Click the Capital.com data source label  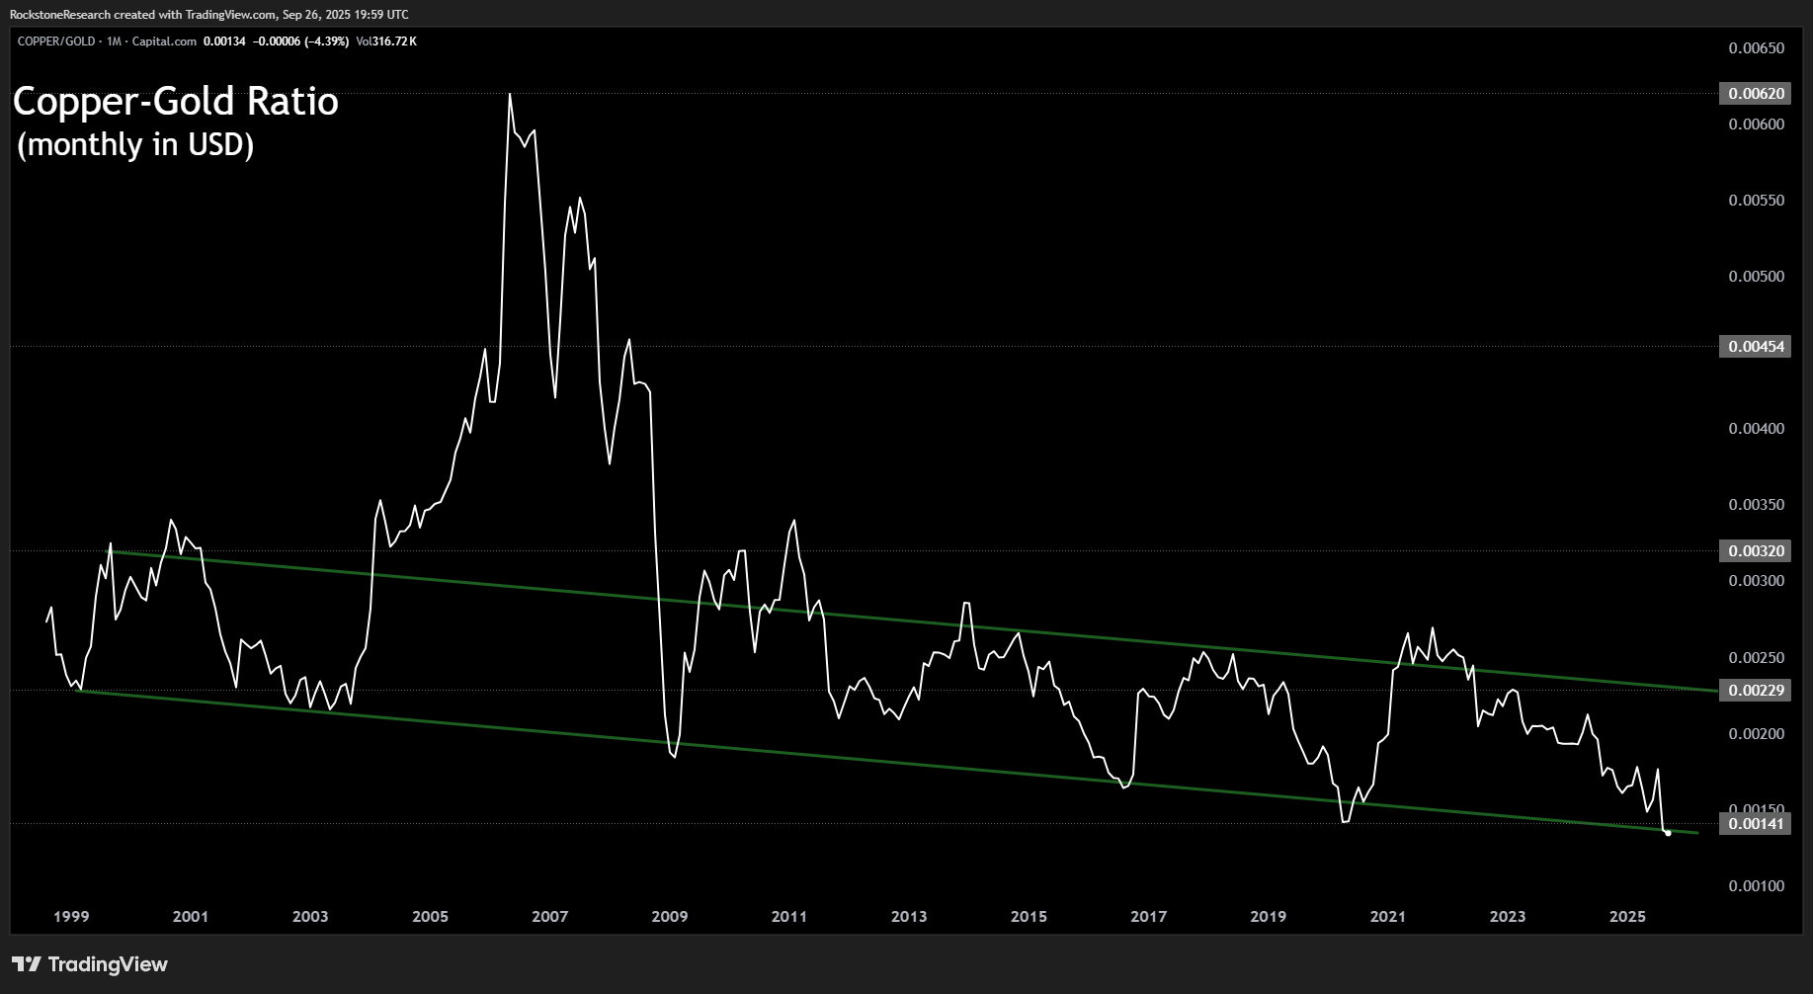(x=164, y=41)
